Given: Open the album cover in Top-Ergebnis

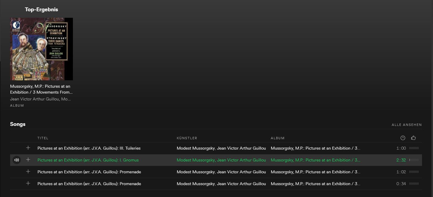Looking at the screenshot, I should tap(41, 49).
